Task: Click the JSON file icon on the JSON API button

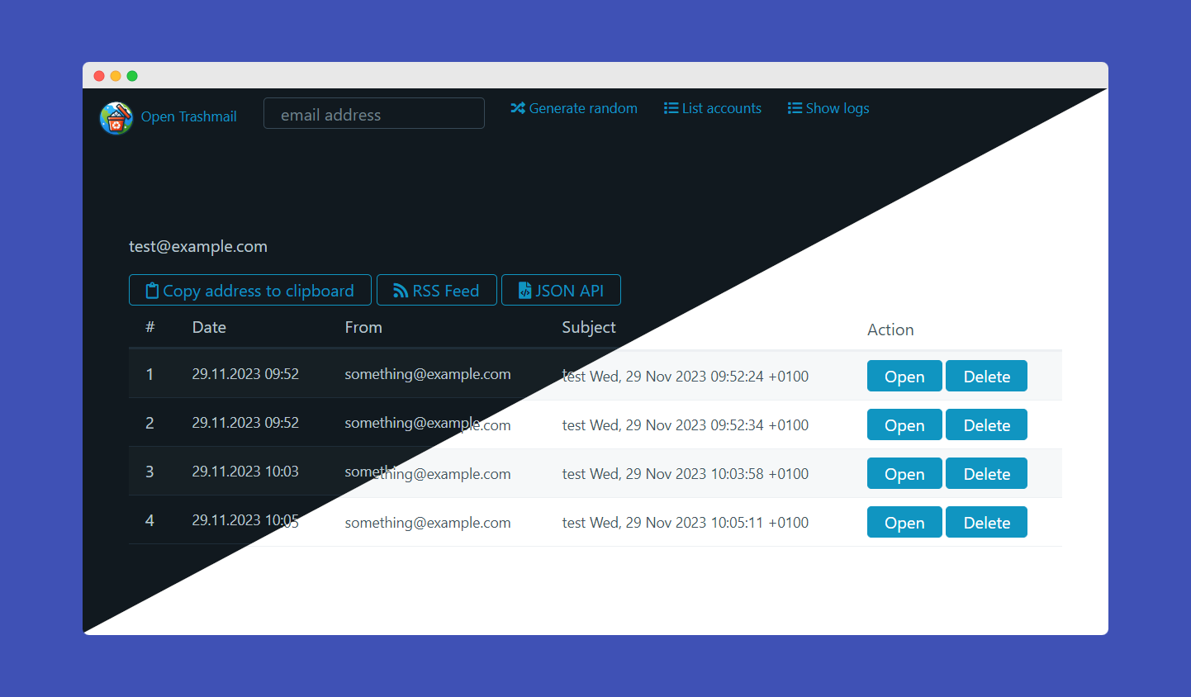Action: pos(524,290)
